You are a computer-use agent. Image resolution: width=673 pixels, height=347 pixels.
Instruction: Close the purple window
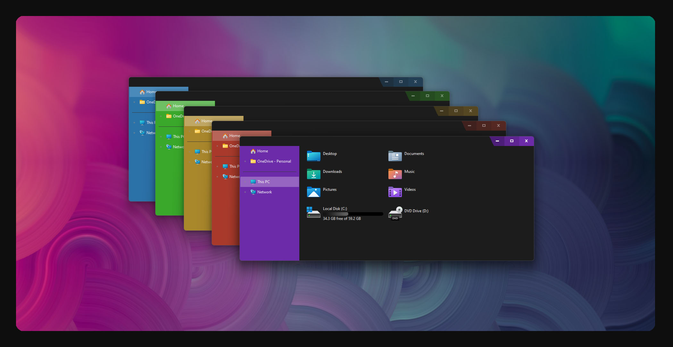pos(526,141)
